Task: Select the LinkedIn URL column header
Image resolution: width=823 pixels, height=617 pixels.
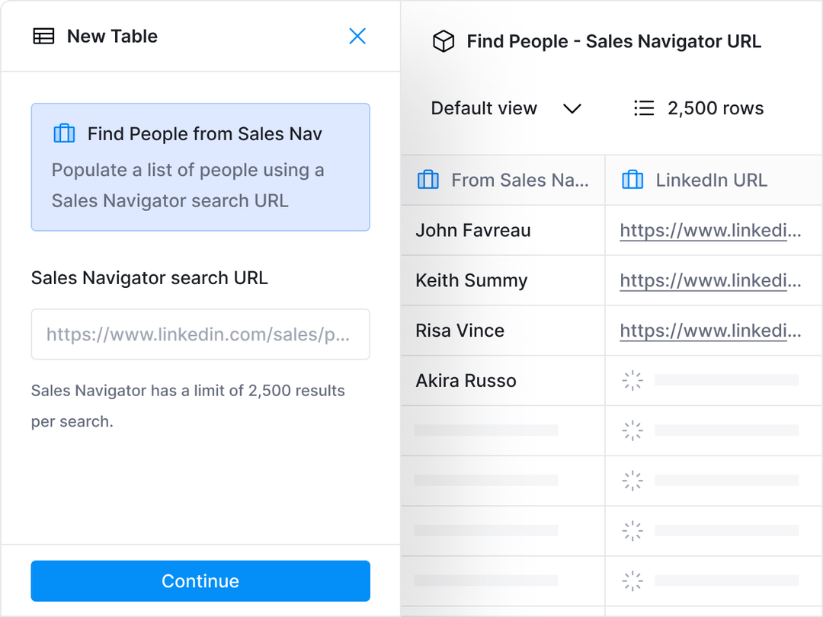Action: [x=714, y=180]
